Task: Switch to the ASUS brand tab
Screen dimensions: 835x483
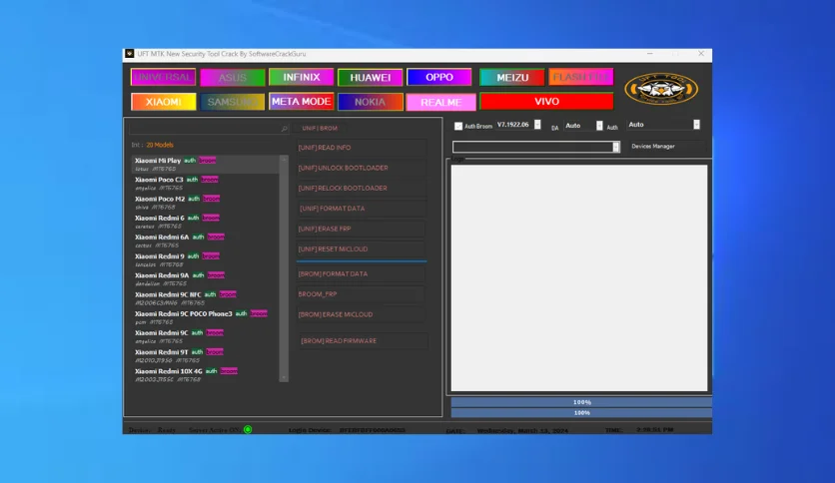Action: click(232, 78)
